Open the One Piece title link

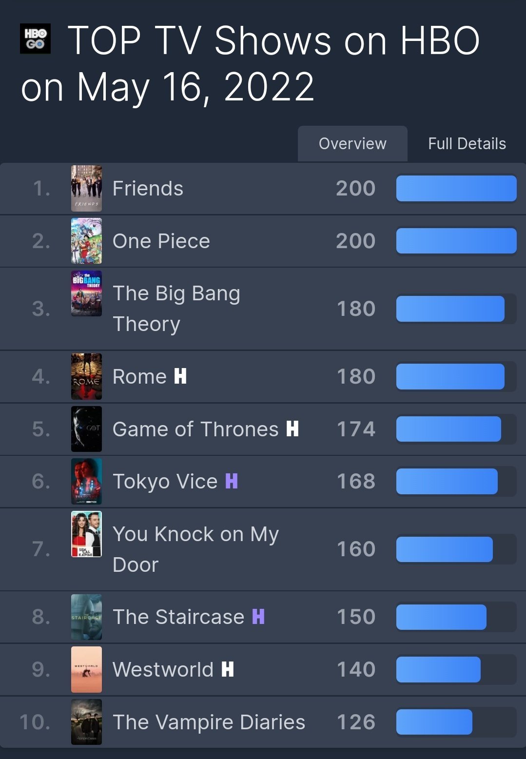[x=161, y=241]
